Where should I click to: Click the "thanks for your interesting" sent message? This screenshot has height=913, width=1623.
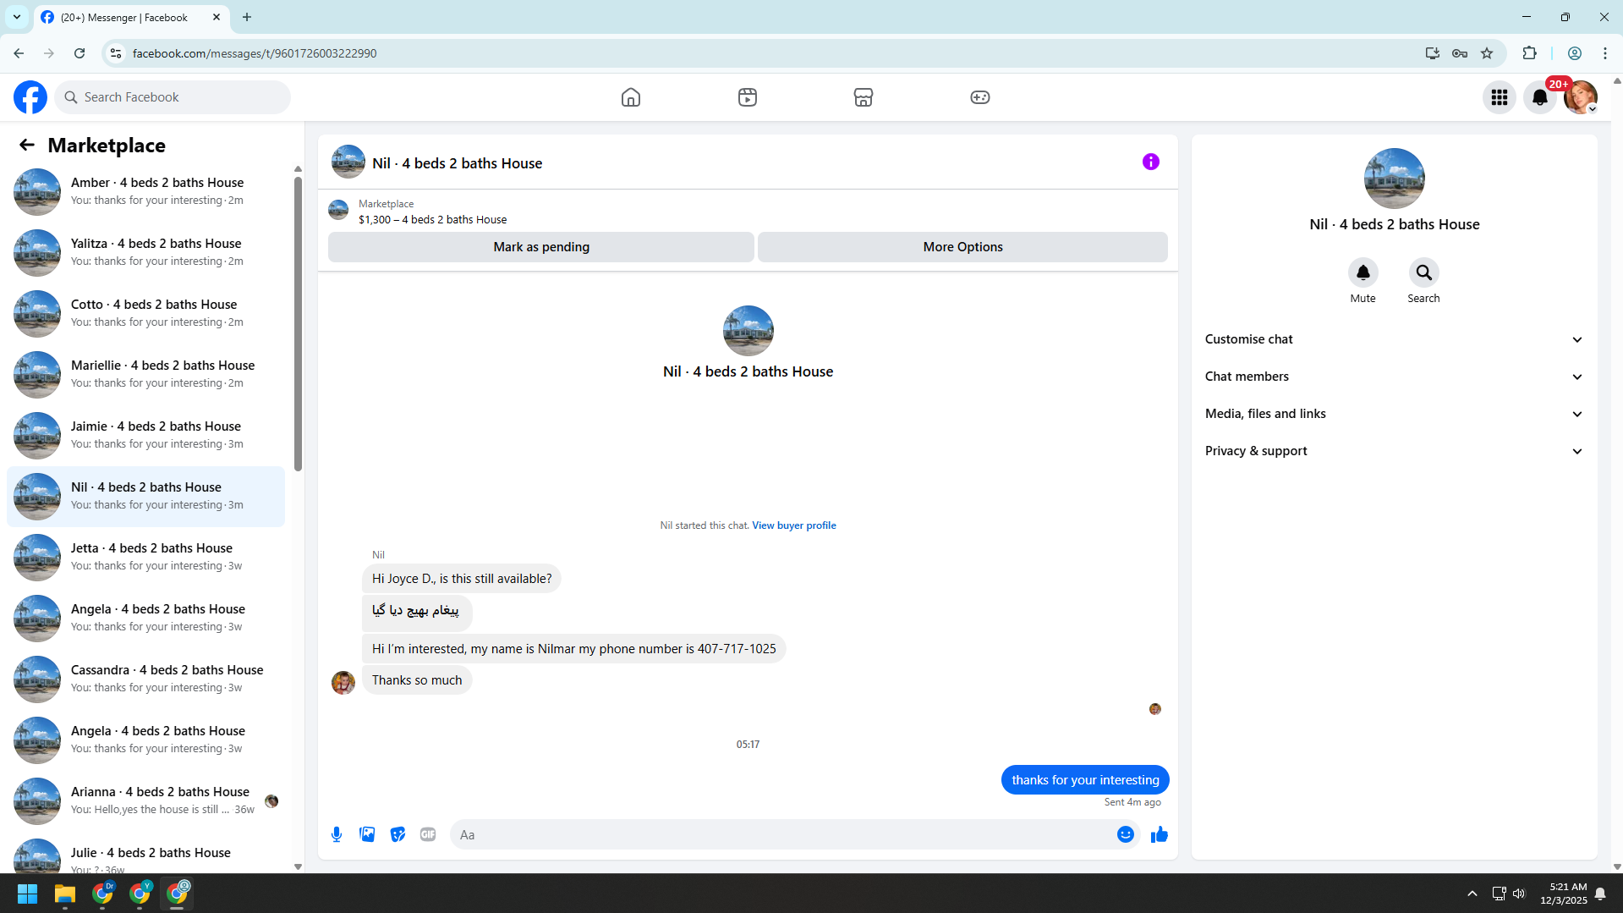click(x=1085, y=780)
